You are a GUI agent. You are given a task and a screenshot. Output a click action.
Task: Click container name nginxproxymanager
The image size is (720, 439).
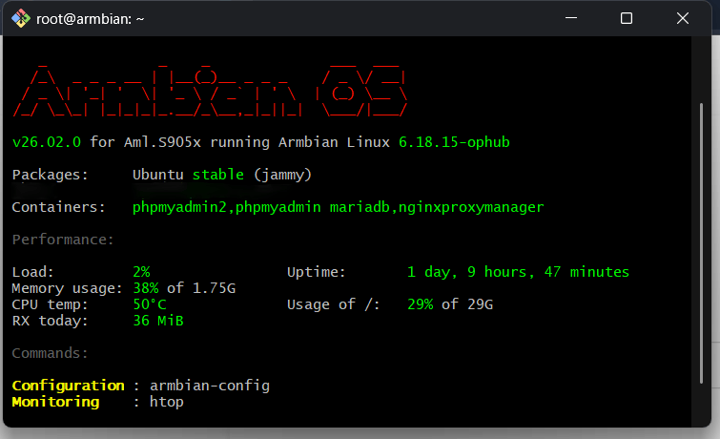tap(471, 207)
